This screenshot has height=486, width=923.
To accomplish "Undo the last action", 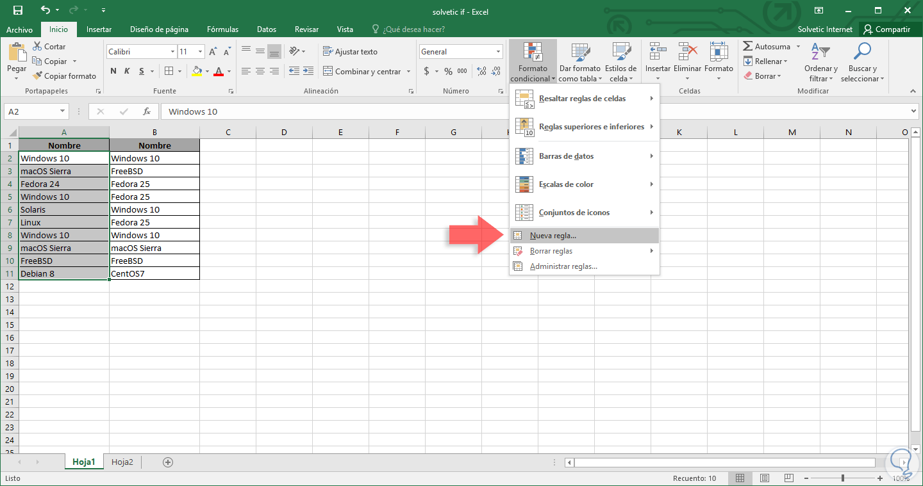I will coord(45,10).
